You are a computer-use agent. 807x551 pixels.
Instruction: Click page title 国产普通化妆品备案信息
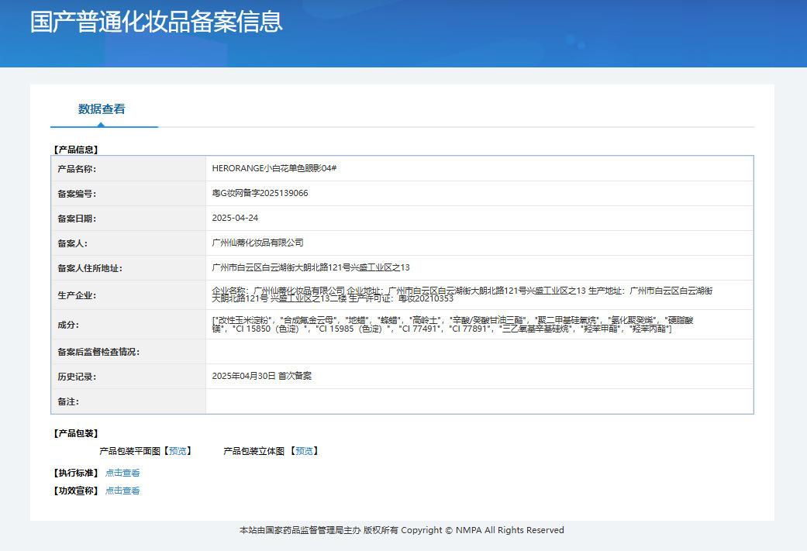pyautogui.click(x=157, y=22)
